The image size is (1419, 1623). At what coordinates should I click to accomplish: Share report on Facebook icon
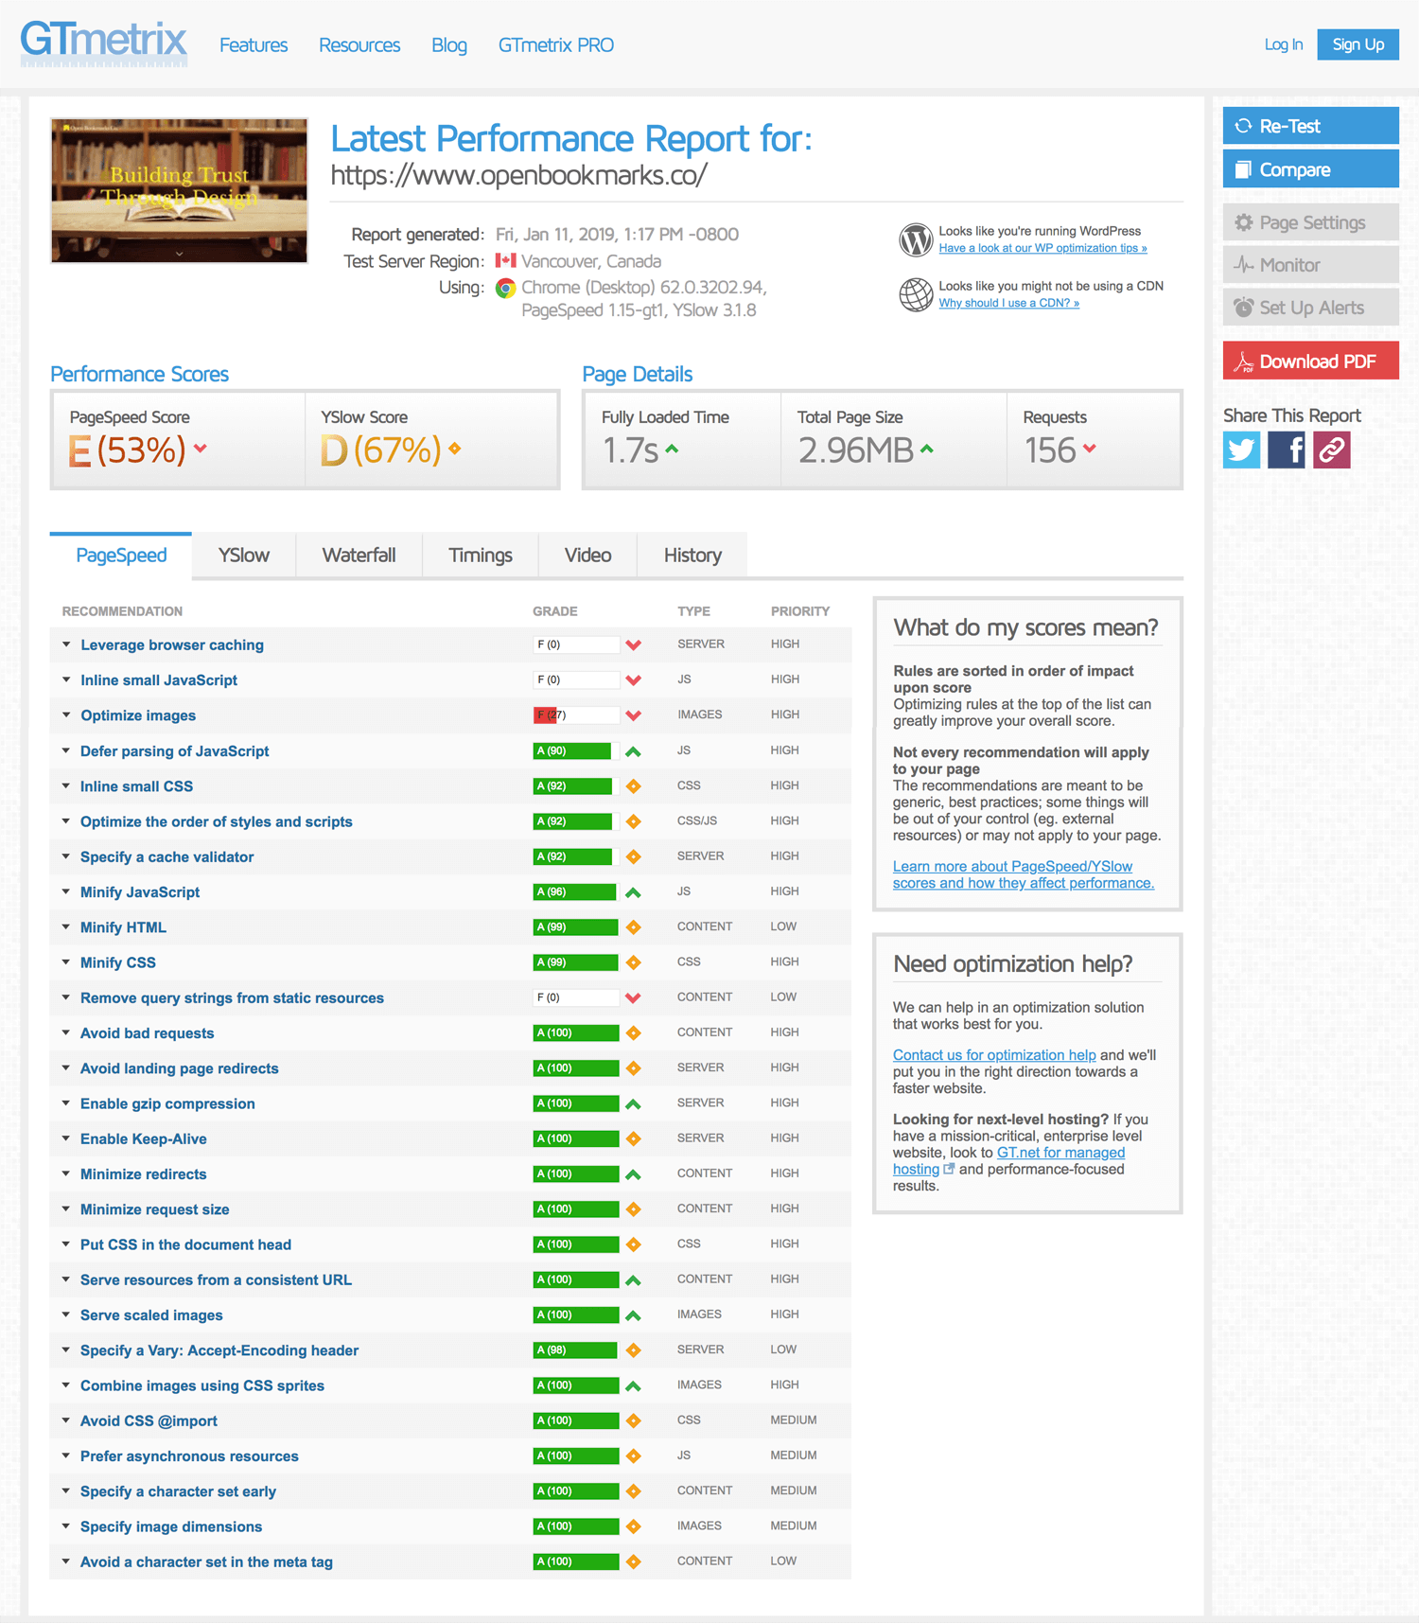click(1287, 450)
